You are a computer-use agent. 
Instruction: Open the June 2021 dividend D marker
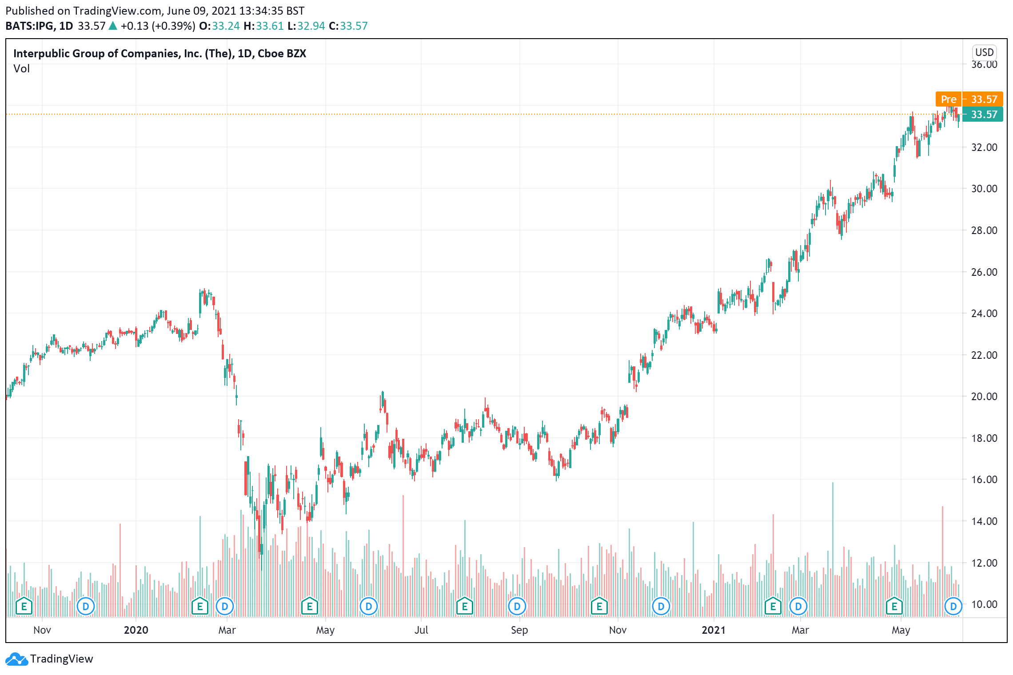point(953,606)
